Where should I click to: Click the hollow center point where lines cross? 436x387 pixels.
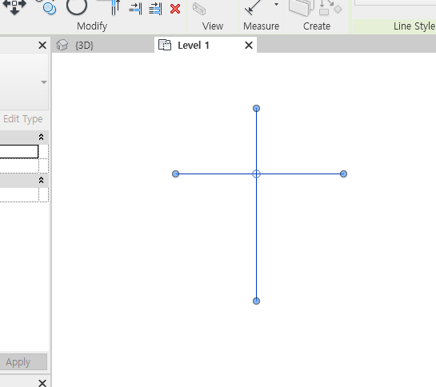[256, 174]
